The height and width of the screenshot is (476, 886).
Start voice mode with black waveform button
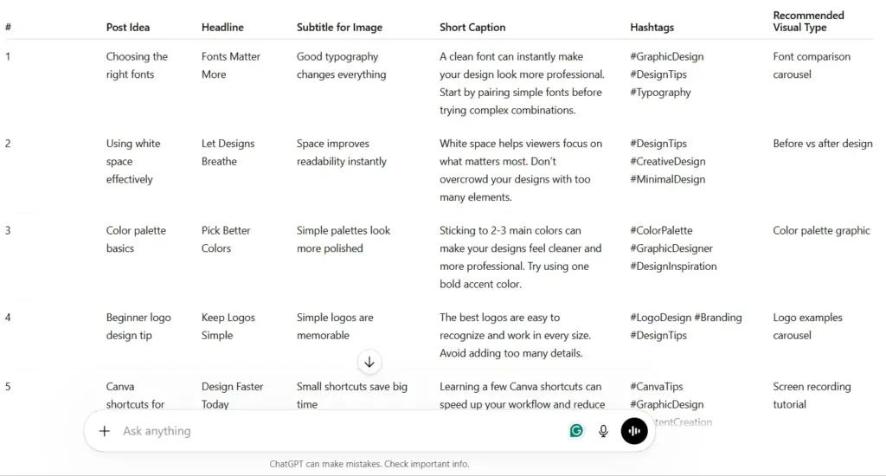coord(634,431)
